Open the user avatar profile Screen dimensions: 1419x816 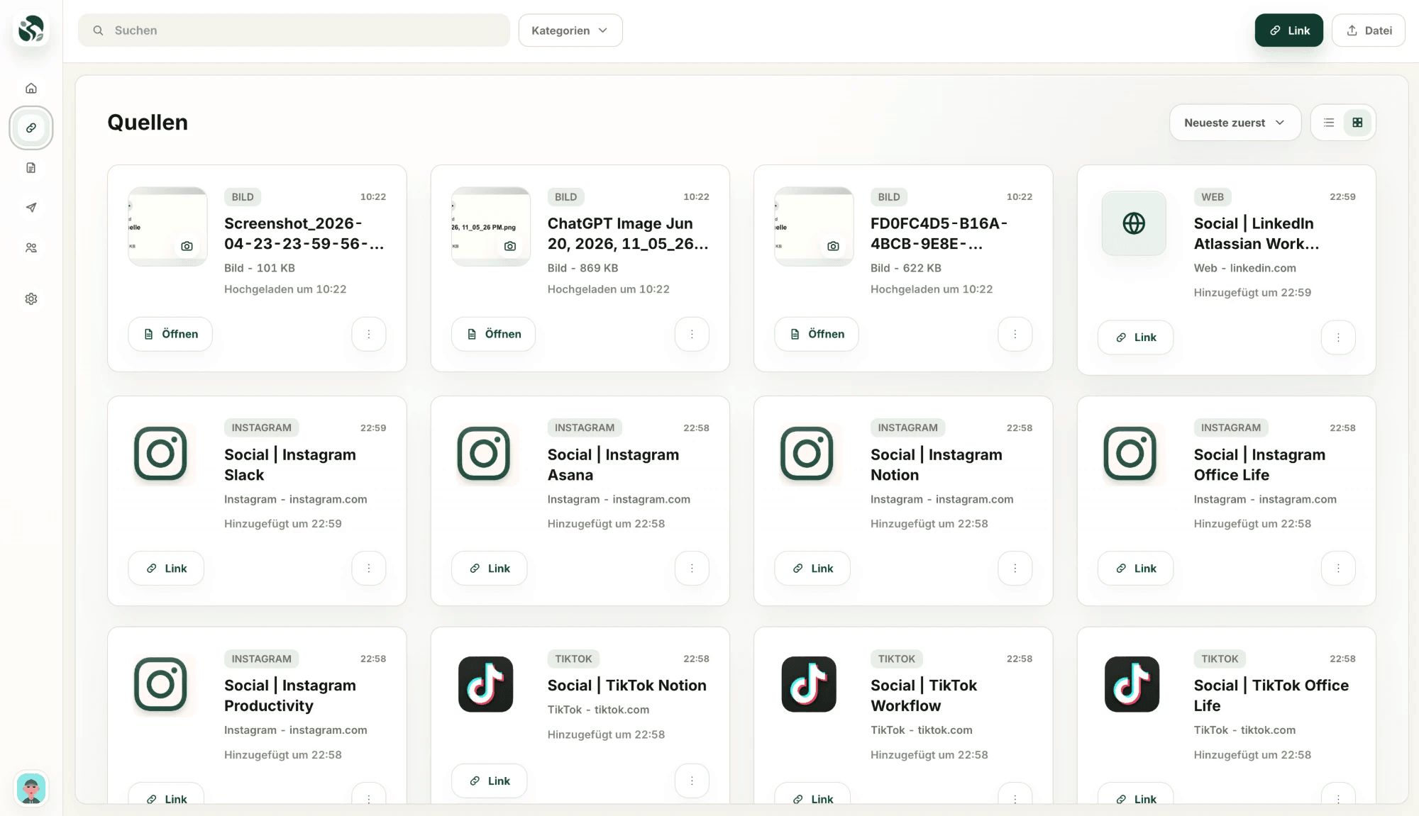(x=31, y=788)
